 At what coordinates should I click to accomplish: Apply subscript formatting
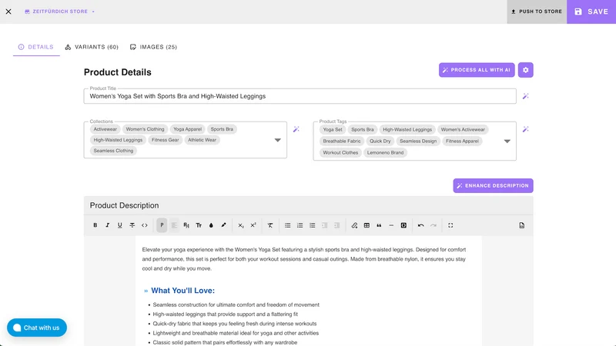[241, 225]
